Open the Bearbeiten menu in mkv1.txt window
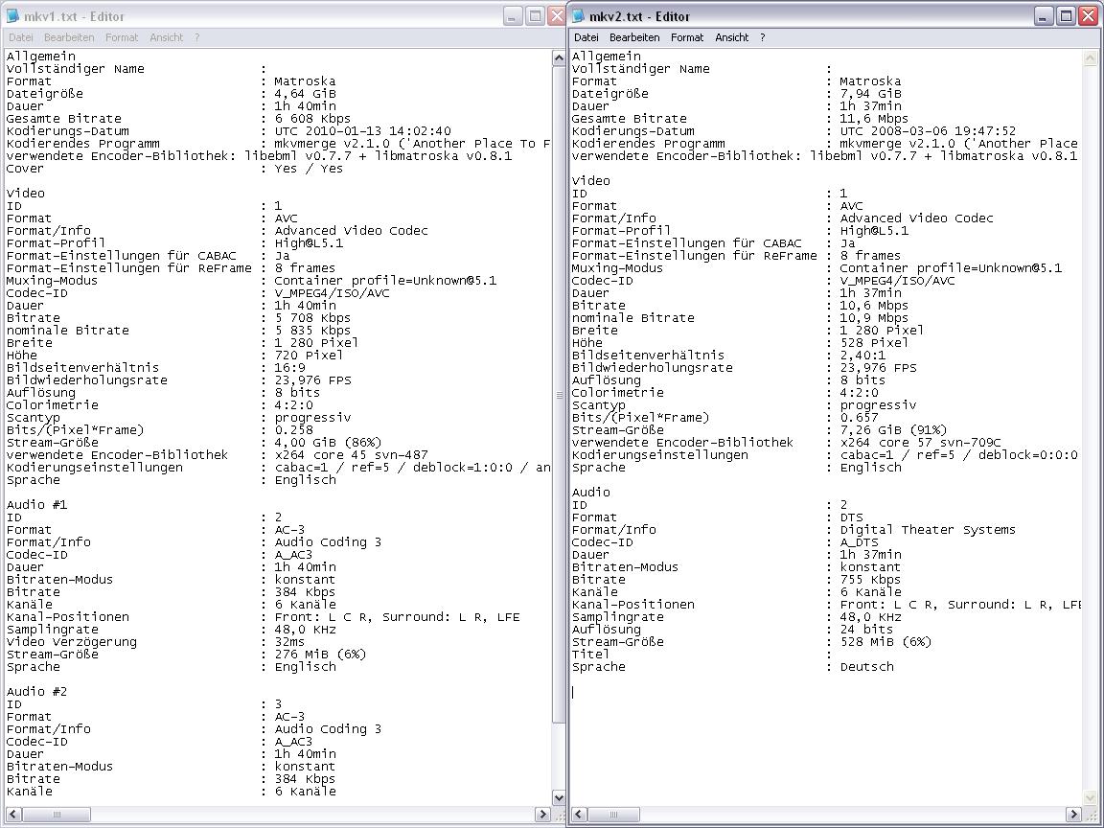 (x=69, y=37)
